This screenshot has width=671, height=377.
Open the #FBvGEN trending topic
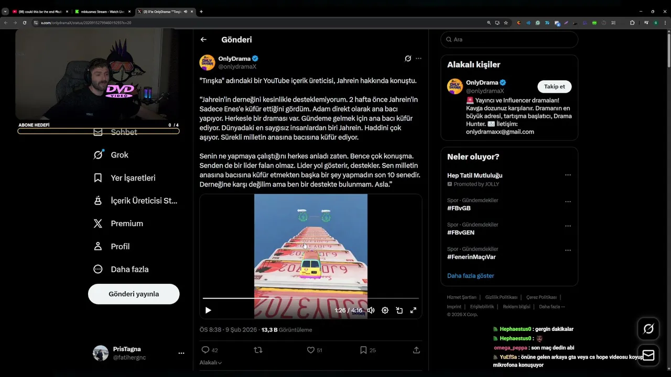point(461,232)
